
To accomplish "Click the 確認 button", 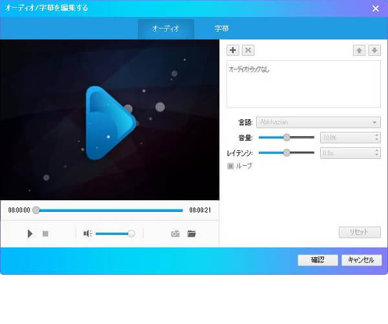I will click(x=318, y=260).
